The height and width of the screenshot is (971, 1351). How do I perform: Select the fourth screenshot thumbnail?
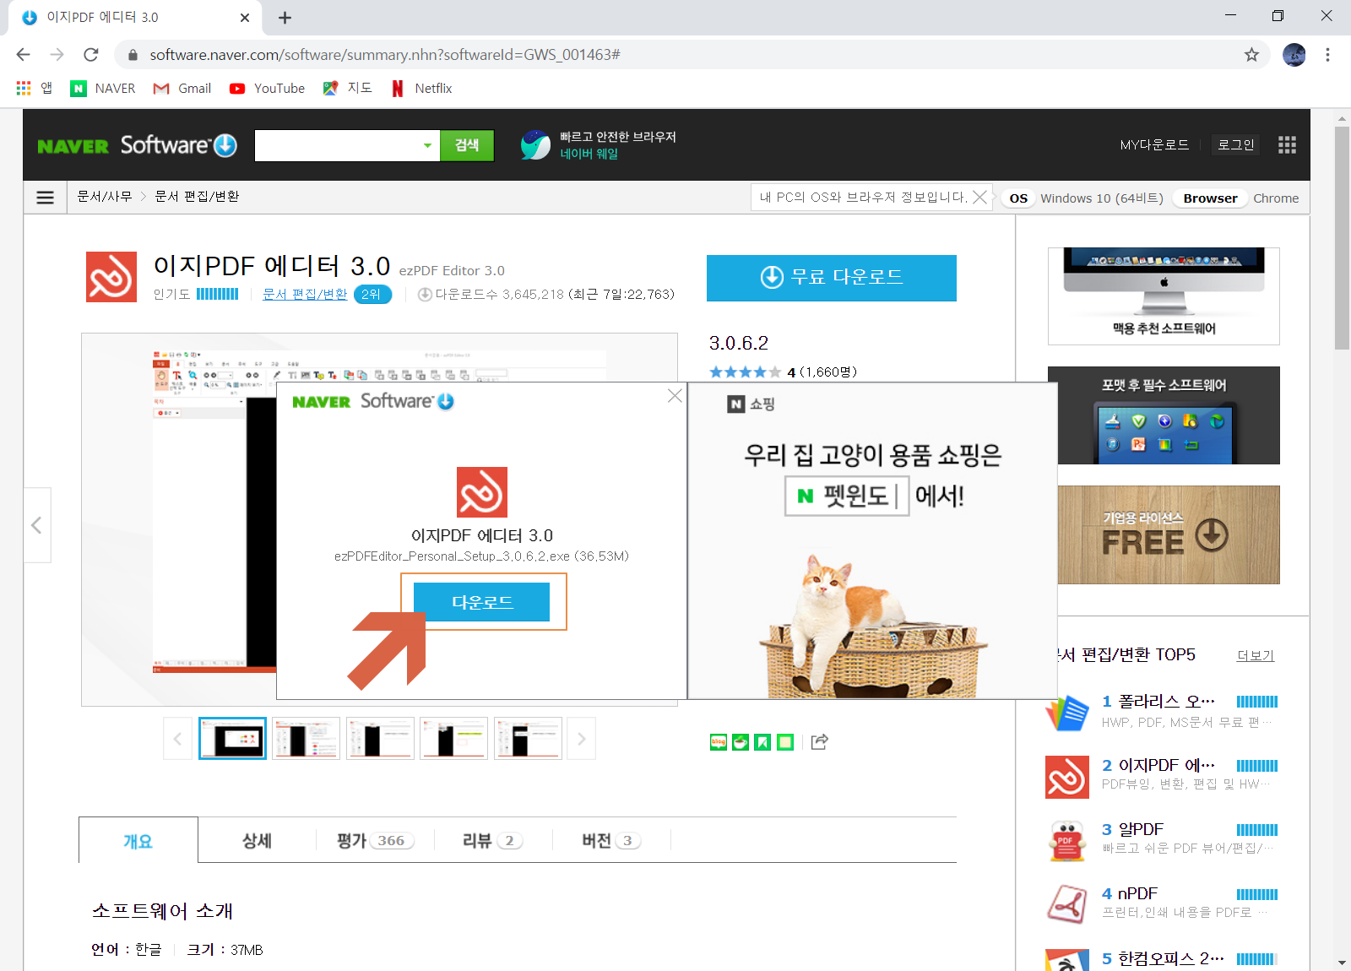(x=454, y=739)
